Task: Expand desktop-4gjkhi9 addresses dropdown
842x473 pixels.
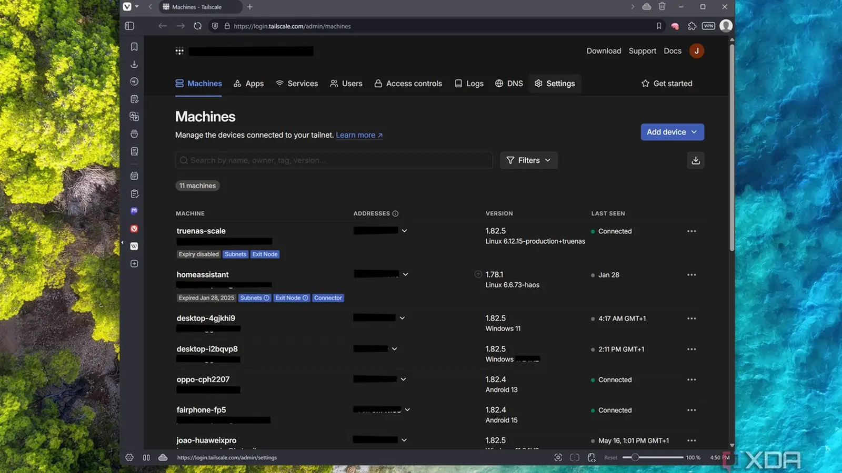Action: pos(402,318)
